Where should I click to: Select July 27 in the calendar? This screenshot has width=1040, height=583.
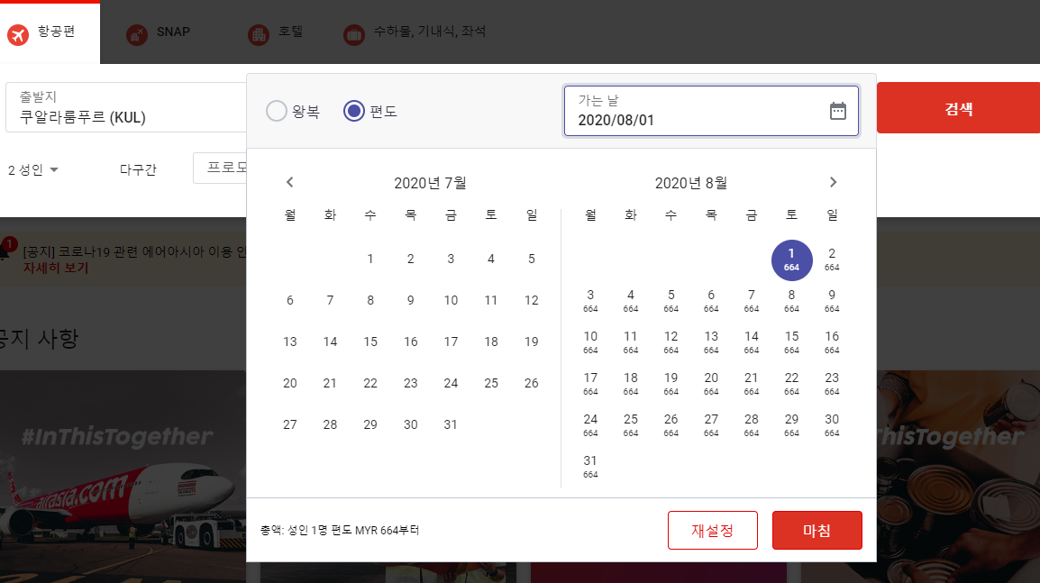click(290, 424)
